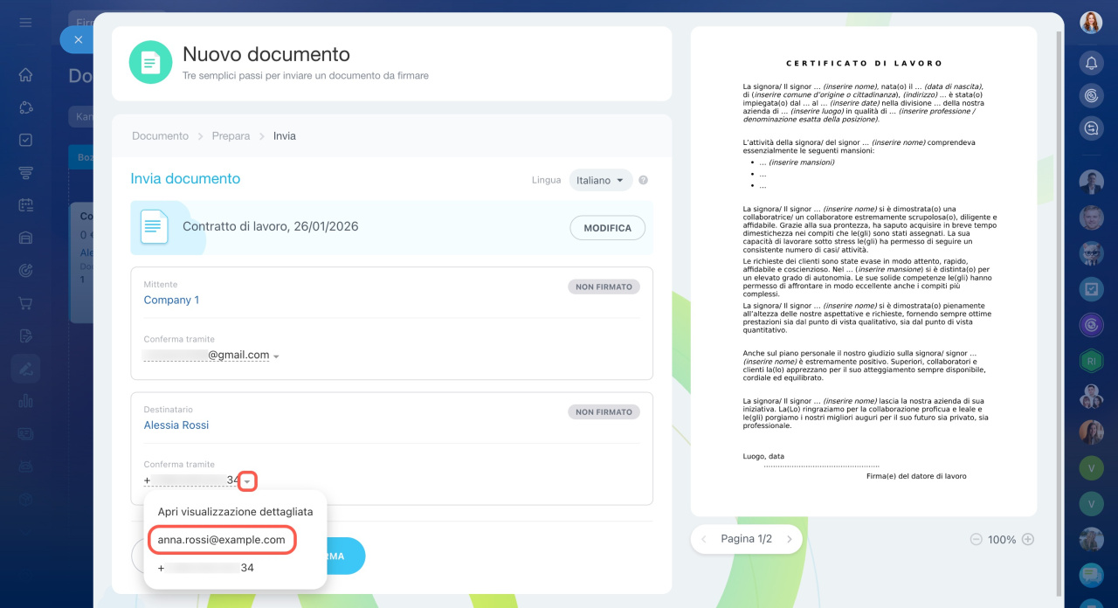Go to next preview page arrow
1118x608 pixels.
[x=789, y=540]
